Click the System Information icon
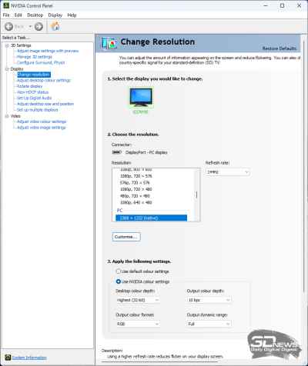The image size is (308, 366). (x=8, y=358)
